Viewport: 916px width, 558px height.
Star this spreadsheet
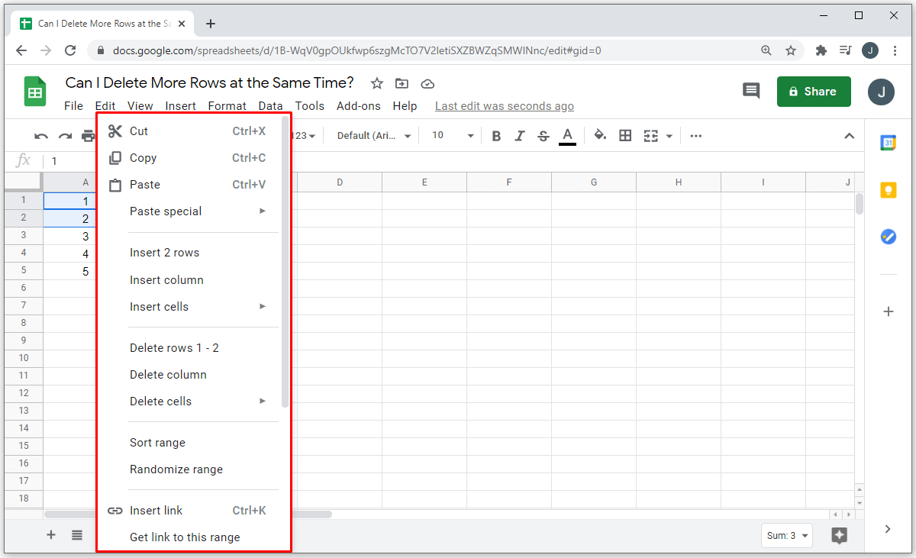[376, 83]
